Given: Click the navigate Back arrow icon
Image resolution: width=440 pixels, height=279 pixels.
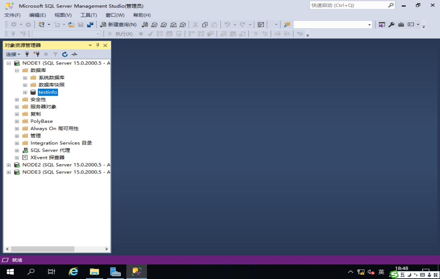Looking at the screenshot, I should [x=14, y=25].
